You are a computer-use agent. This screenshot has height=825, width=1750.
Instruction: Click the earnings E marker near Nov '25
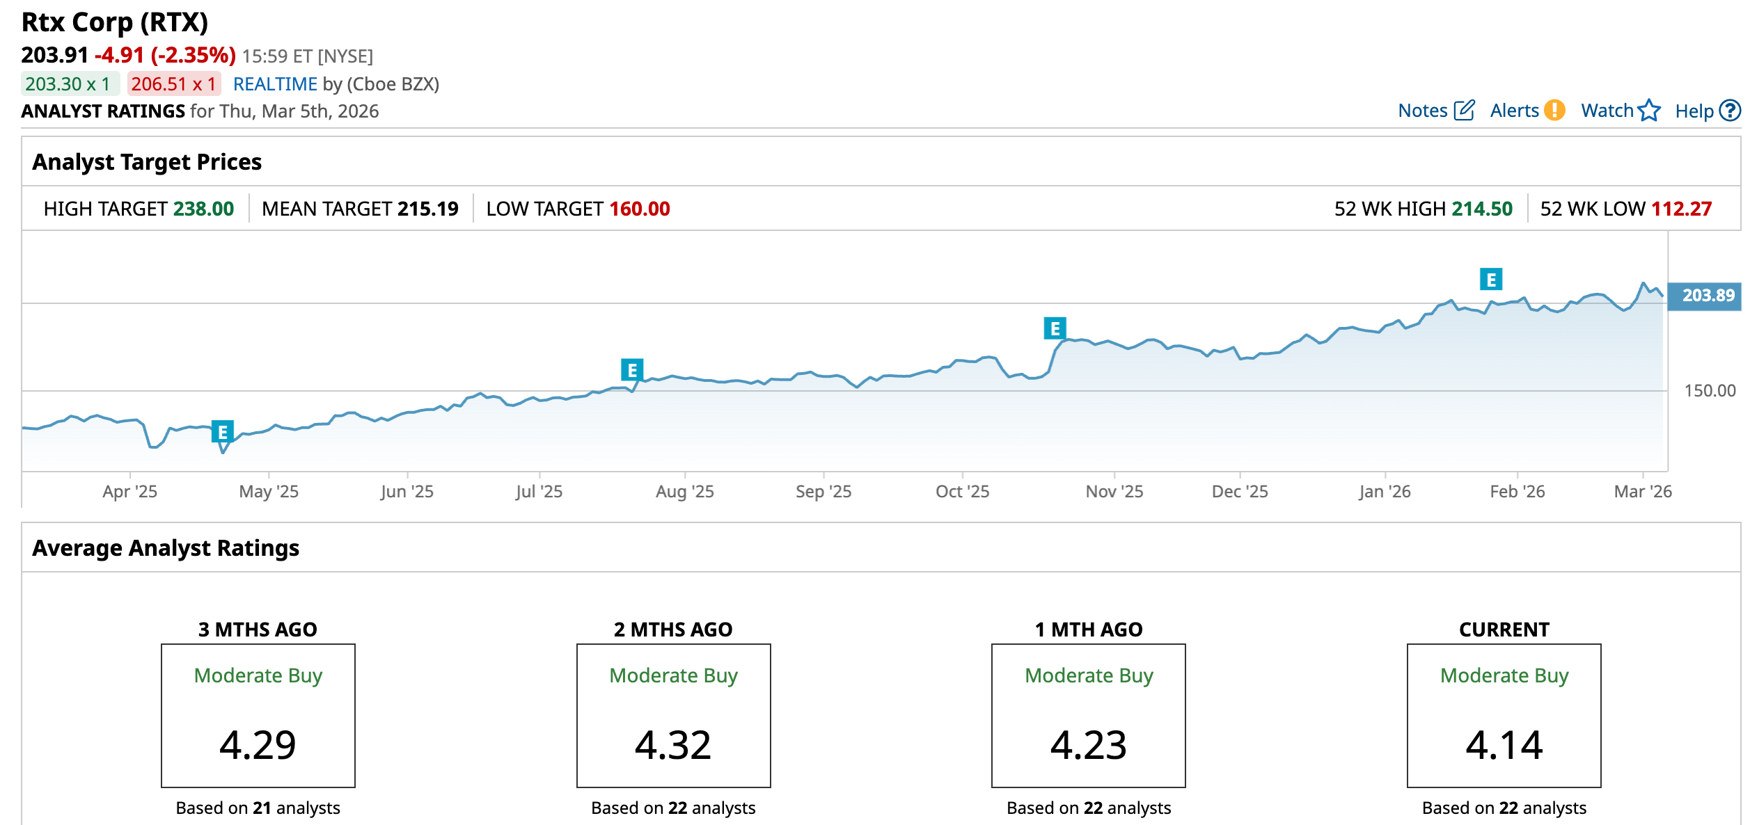click(x=1055, y=328)
